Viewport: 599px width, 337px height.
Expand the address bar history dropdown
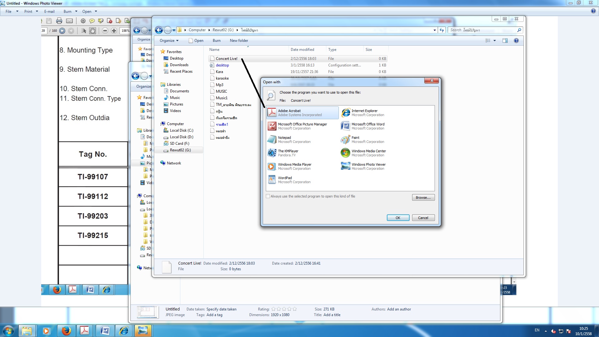pos(435,30)
